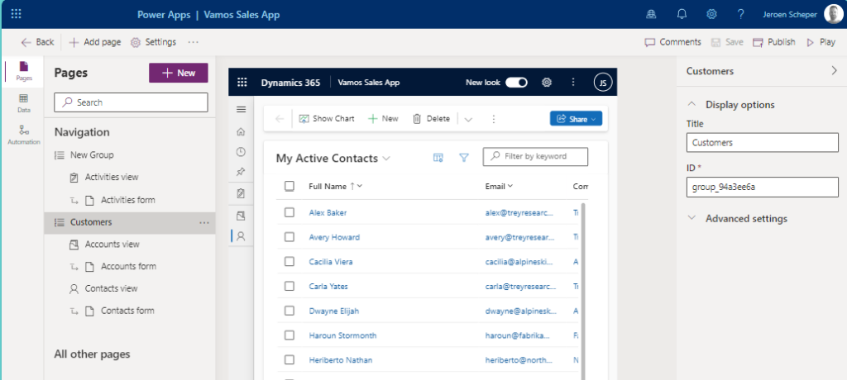The width and height of the screenshot is (847, 380).
Task: Open Power Apps settings gear in header
Action: pos(711,15)
